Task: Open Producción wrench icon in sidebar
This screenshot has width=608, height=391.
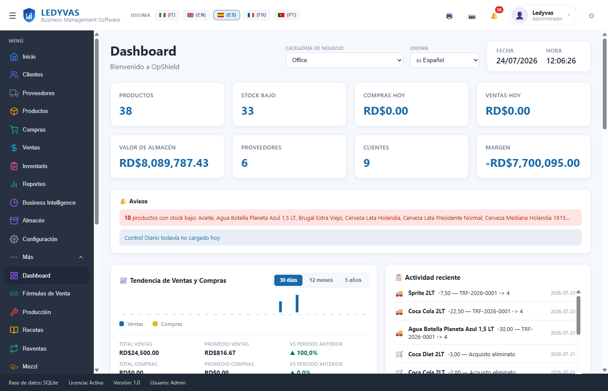Action: (14, 312)
